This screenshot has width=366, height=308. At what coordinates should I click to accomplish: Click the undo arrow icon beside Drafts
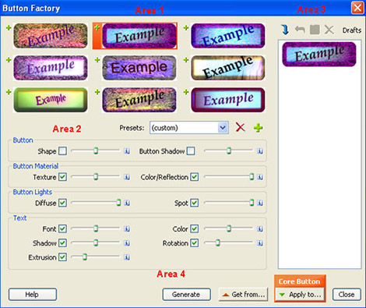[x=300, y=30]
